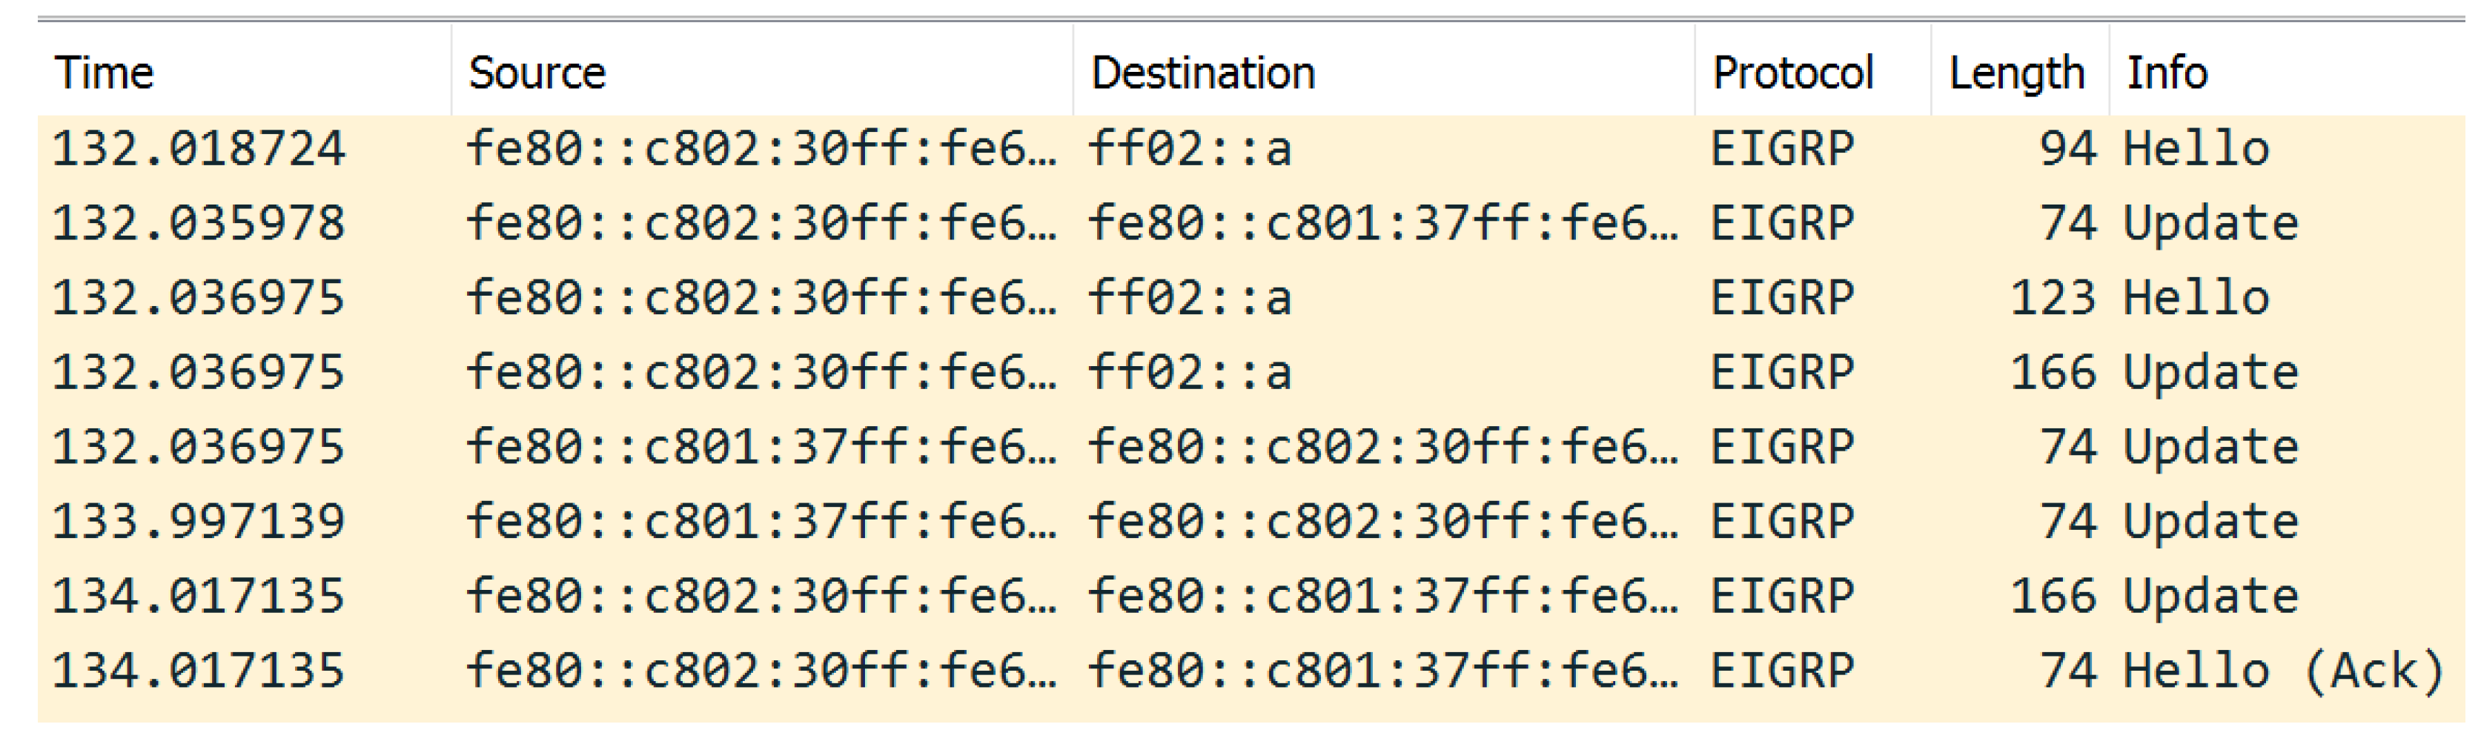Click the length value 94 of the first Hello
Viewport: 2481px width, 747px height.
pos(2067,149)
